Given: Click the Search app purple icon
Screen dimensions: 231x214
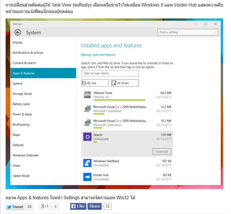Looking at the screenshot, I should [x=87, y=137].
